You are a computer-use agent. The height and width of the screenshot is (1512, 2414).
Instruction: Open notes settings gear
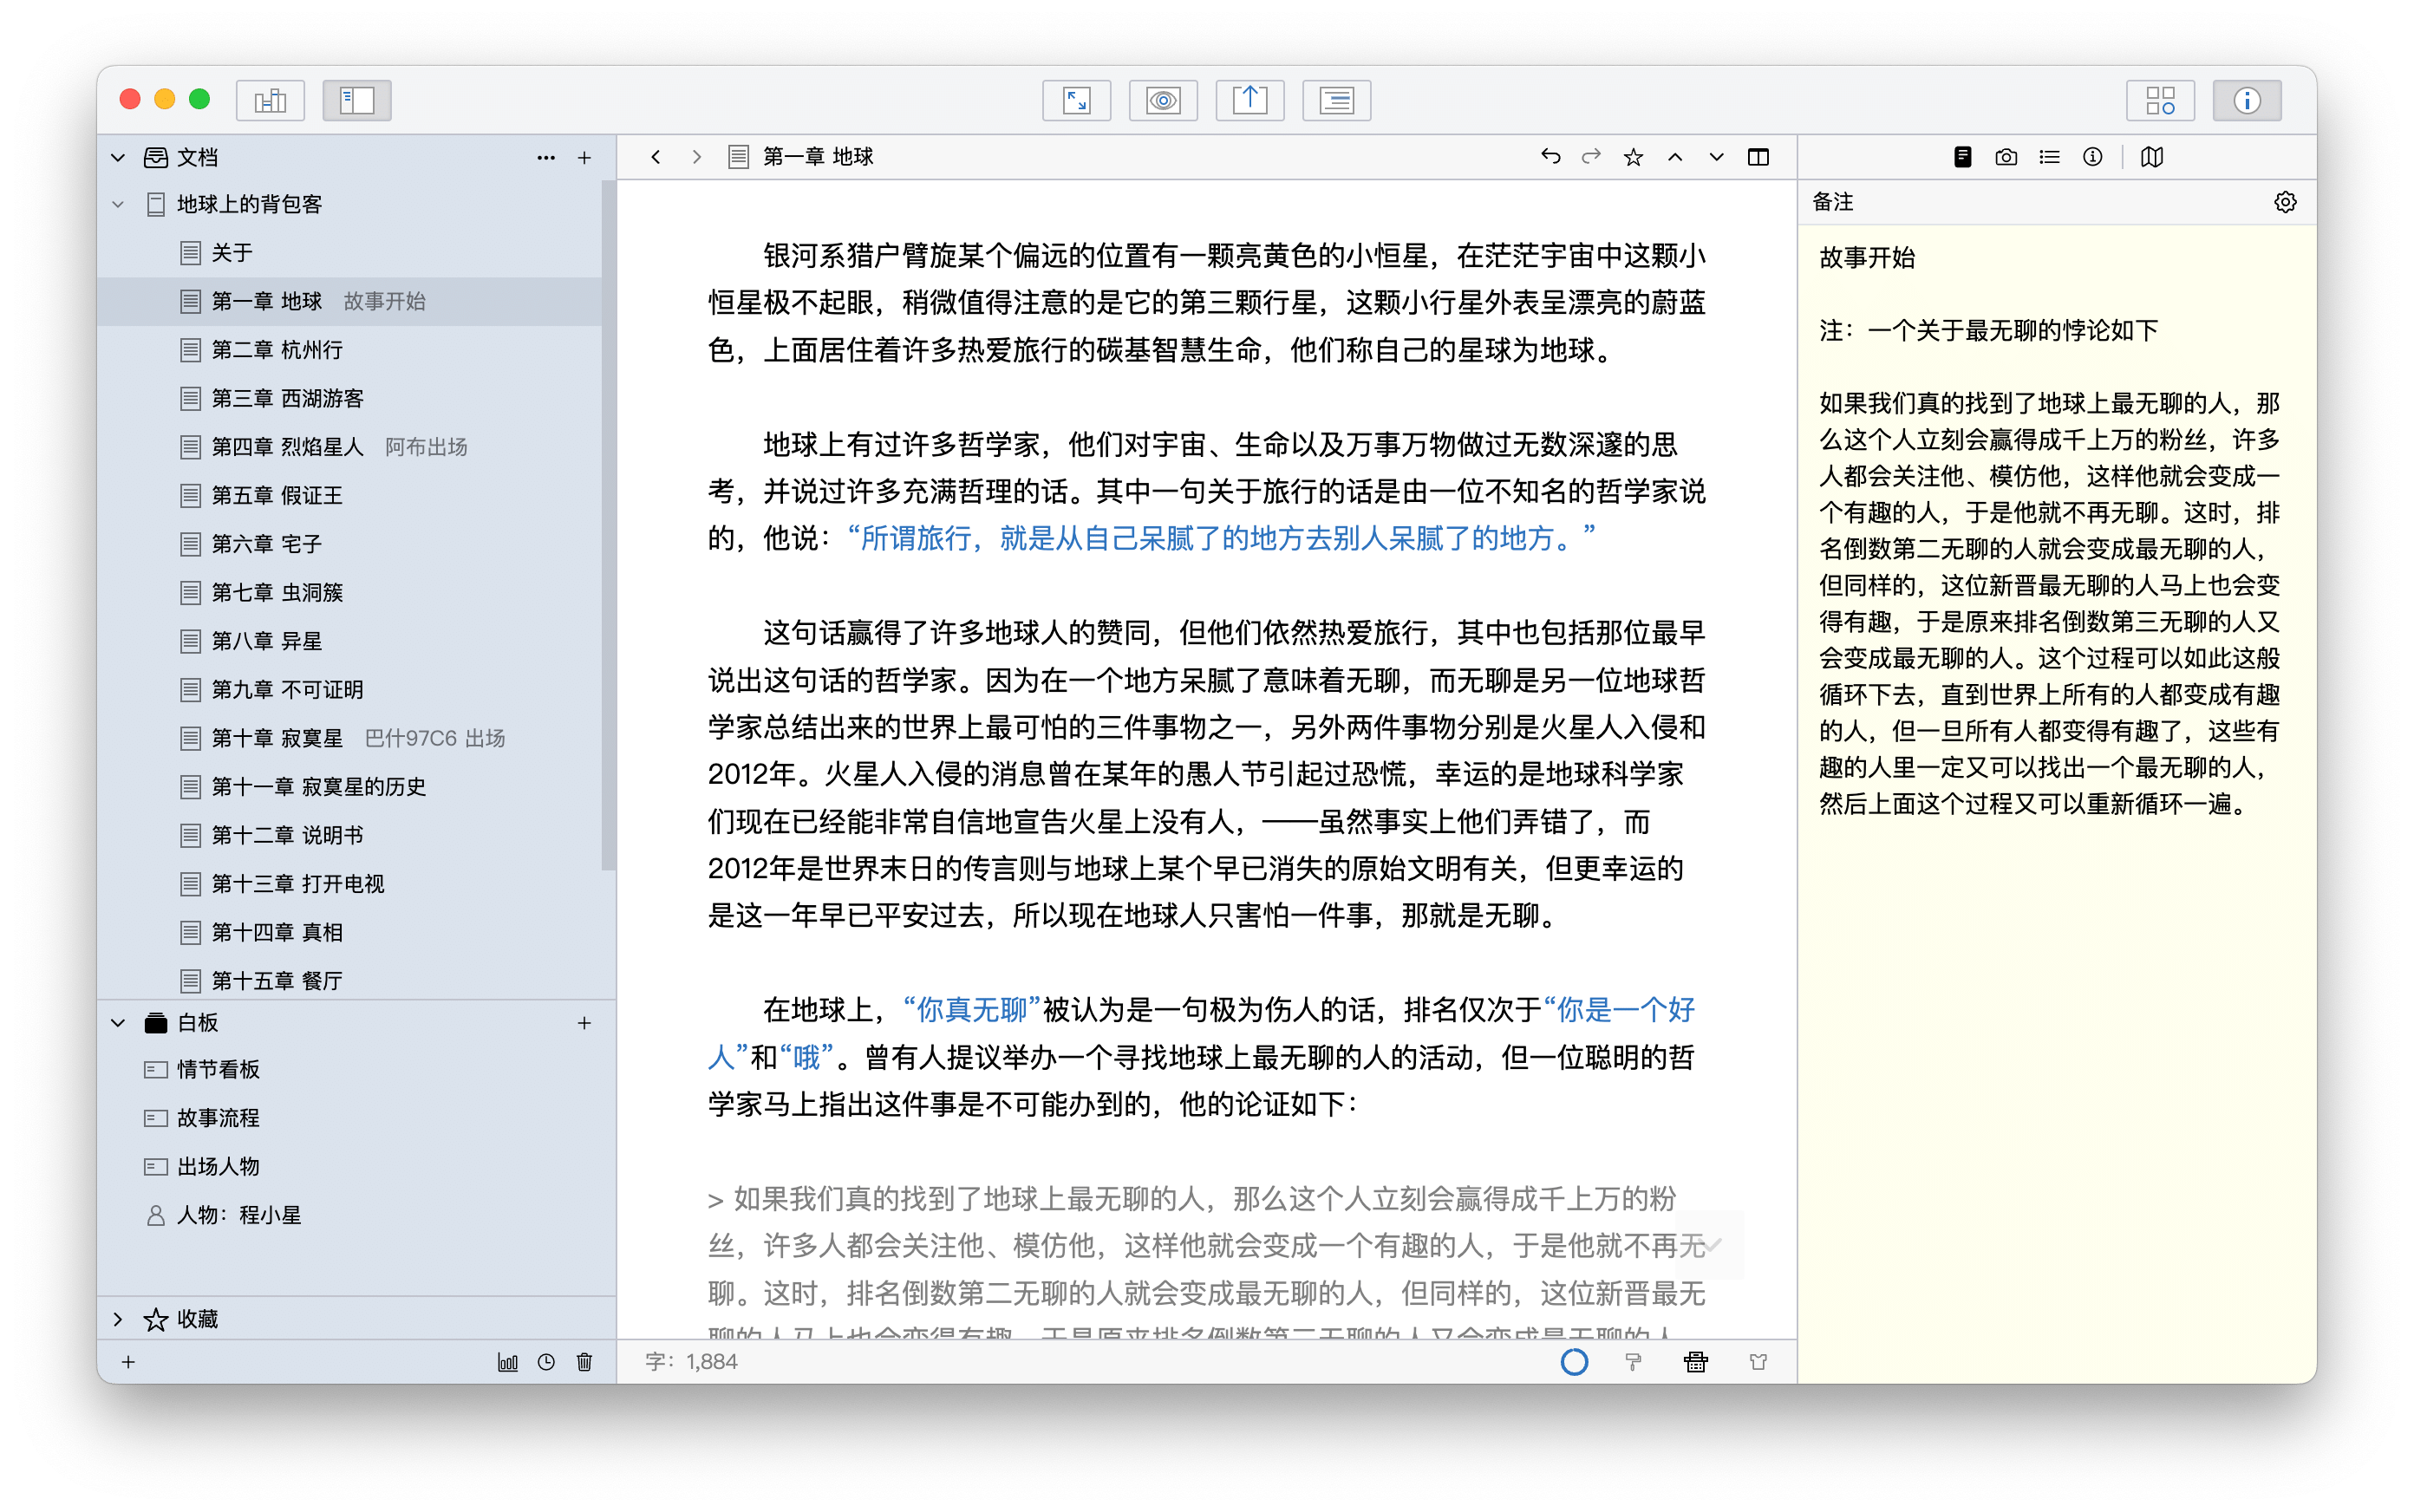click(x=2284, y=202)
